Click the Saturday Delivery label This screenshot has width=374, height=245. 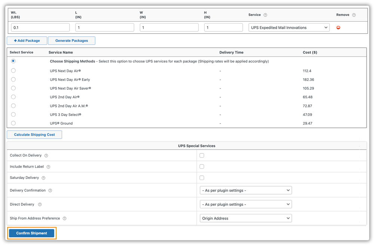tap(24, 178)
